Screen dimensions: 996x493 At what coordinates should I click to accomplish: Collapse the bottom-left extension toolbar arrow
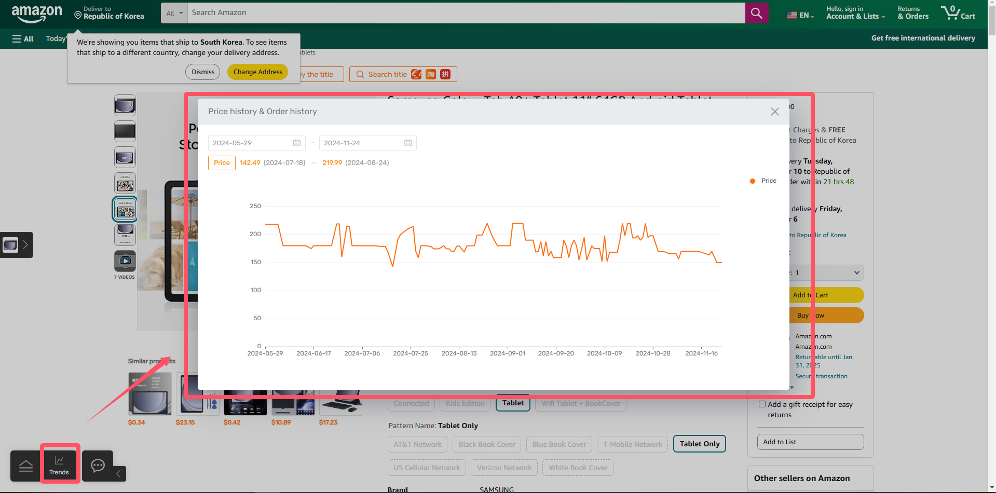pos(119,473)
